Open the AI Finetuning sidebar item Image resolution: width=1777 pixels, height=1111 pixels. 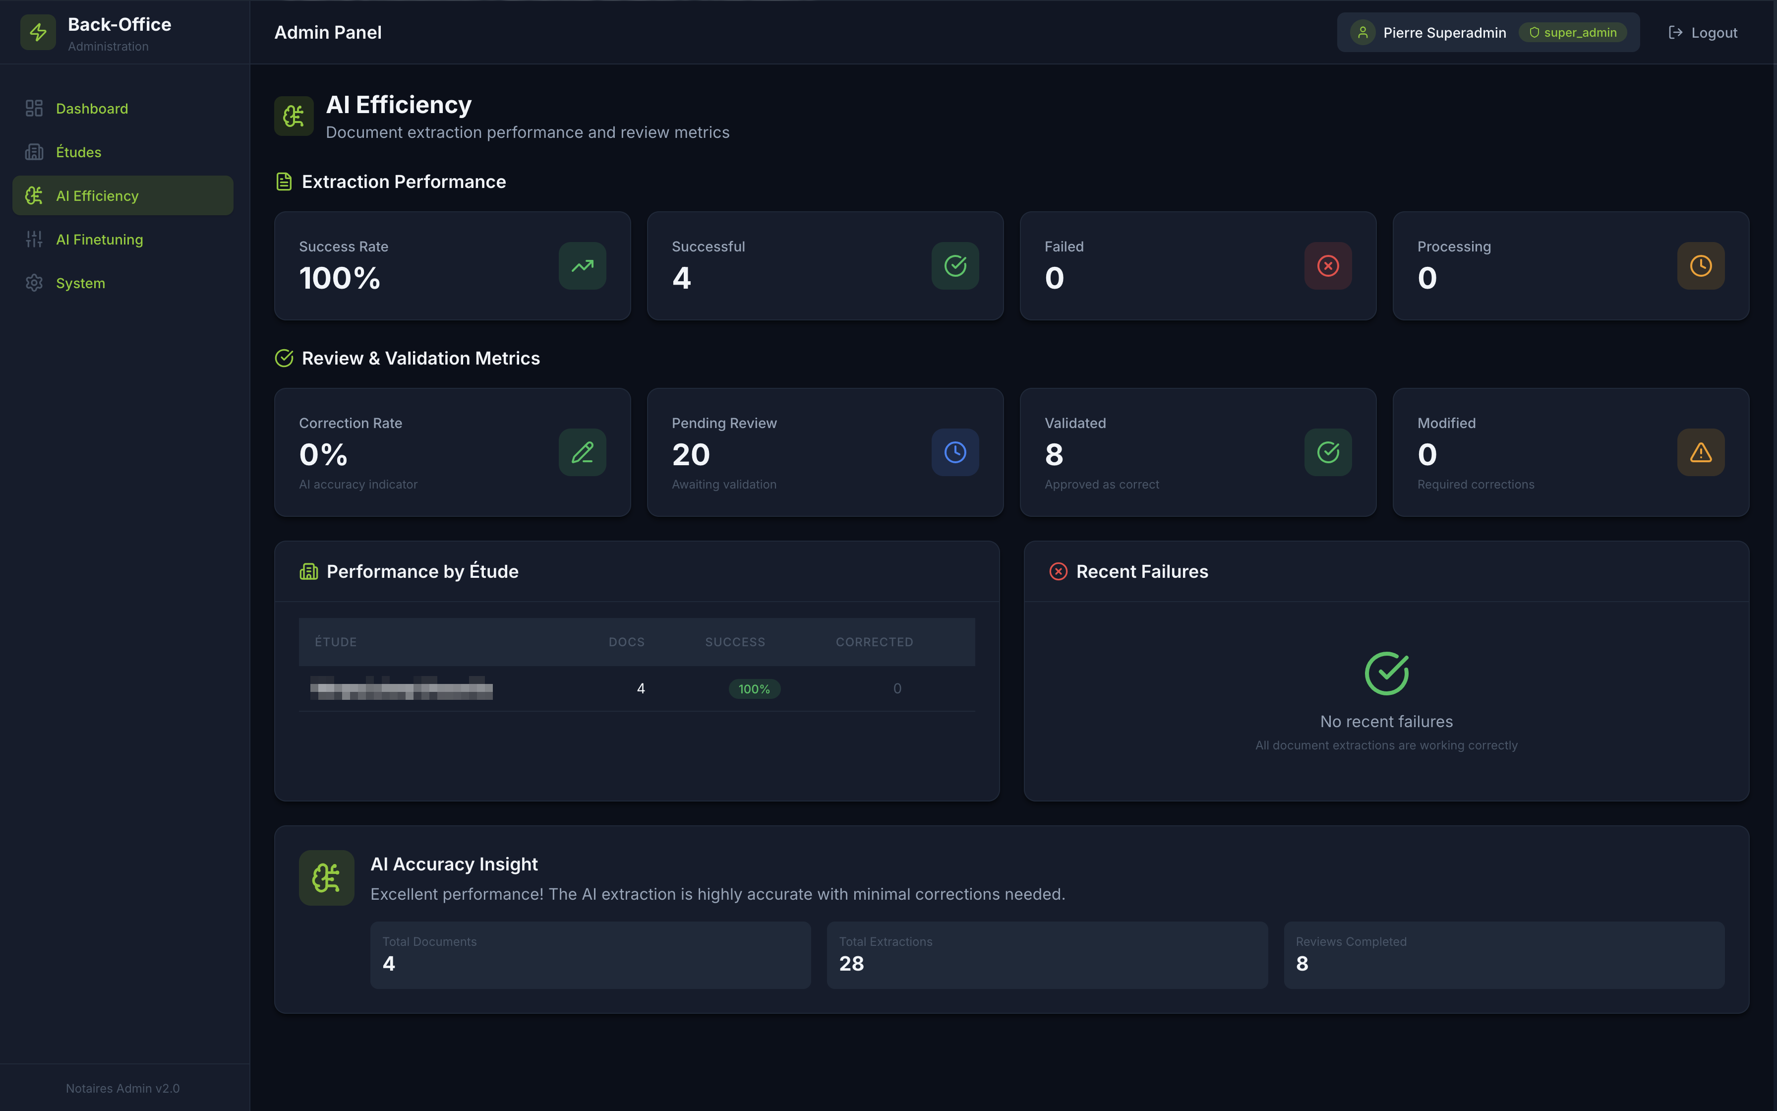pyautogui.click(x=99, y=240)
